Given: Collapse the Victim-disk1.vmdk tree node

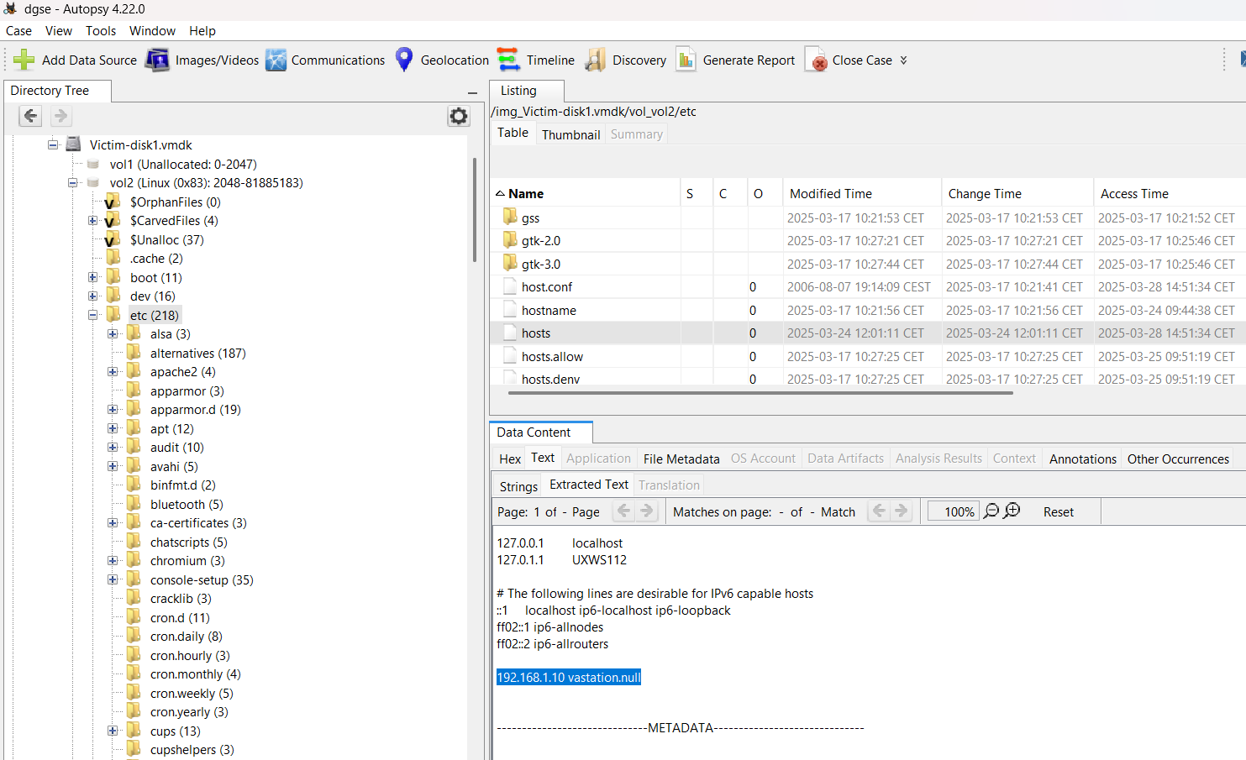Looking at the screenshot, I should coord(53,144).
